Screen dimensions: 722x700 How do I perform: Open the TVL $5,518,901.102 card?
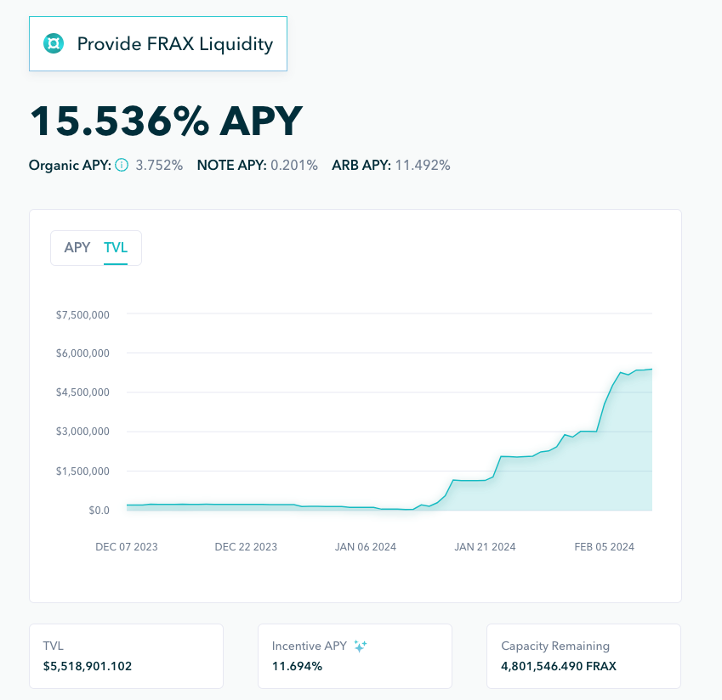pyautogui.click(x=127, y=656)
